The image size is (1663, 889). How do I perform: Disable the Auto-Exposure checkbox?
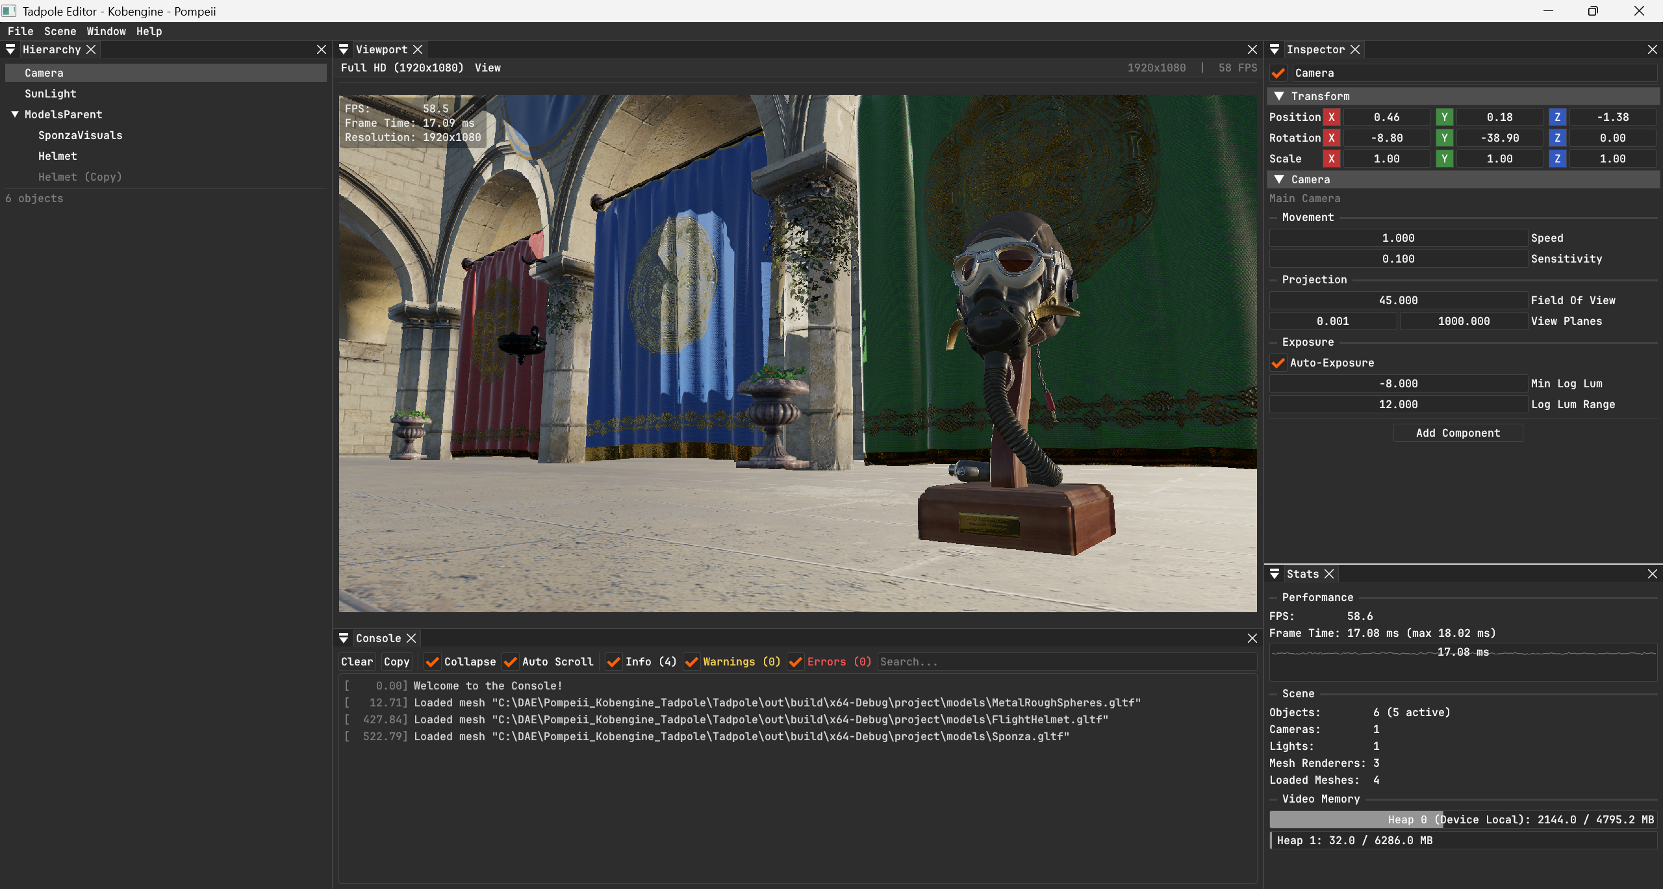click(x=1278, y=363)
